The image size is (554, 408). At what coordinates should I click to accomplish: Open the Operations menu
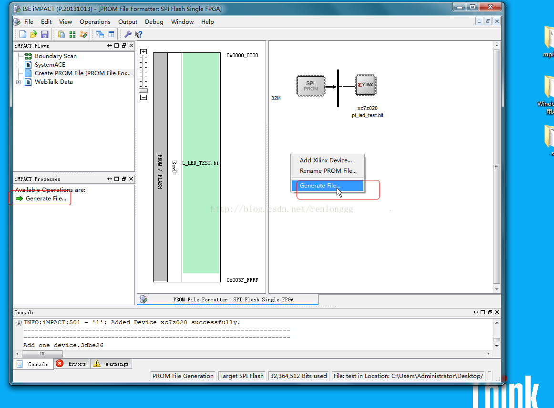(95, 22)
